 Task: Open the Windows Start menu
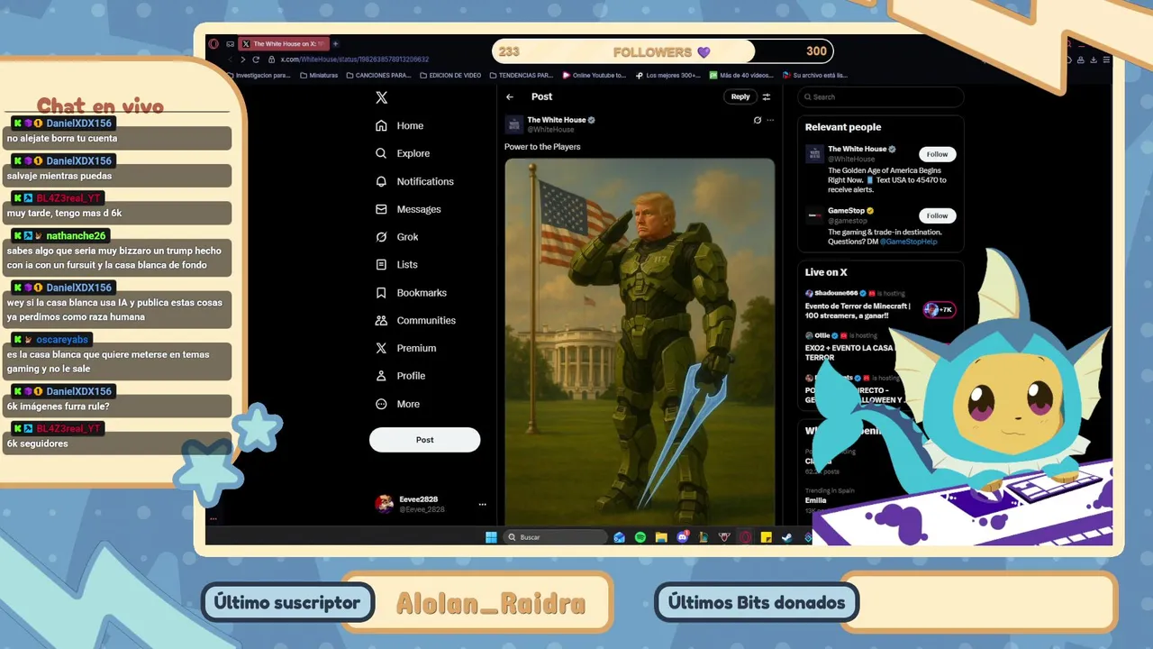491,537
